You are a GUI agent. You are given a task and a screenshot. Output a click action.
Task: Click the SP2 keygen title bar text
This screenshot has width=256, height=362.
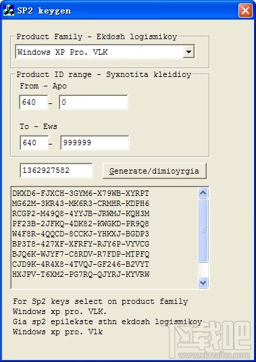[x=44, y=11]
